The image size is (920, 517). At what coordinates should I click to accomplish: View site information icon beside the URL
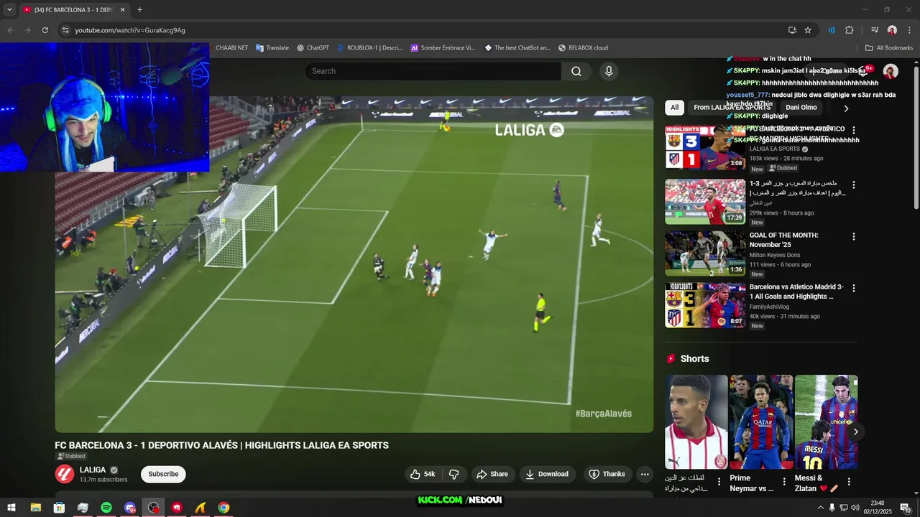[65, 30]
